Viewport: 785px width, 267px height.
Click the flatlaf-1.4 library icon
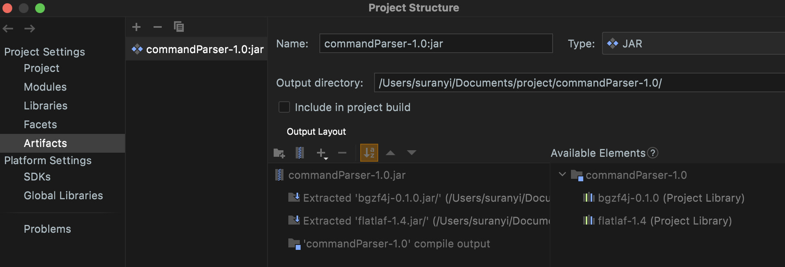pos(589,220)
